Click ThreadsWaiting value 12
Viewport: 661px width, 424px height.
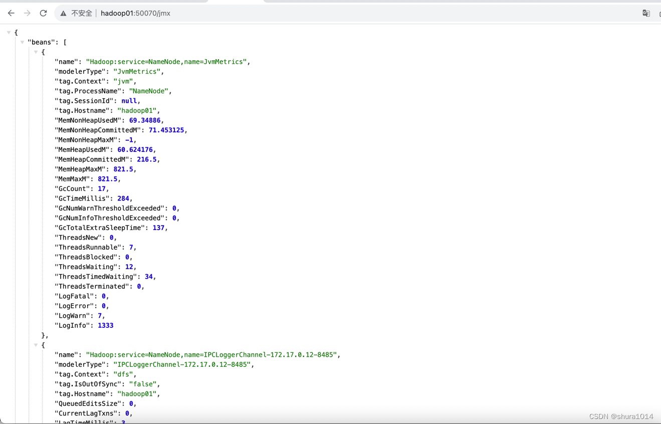pyautogui.click(x=129, y=267)
